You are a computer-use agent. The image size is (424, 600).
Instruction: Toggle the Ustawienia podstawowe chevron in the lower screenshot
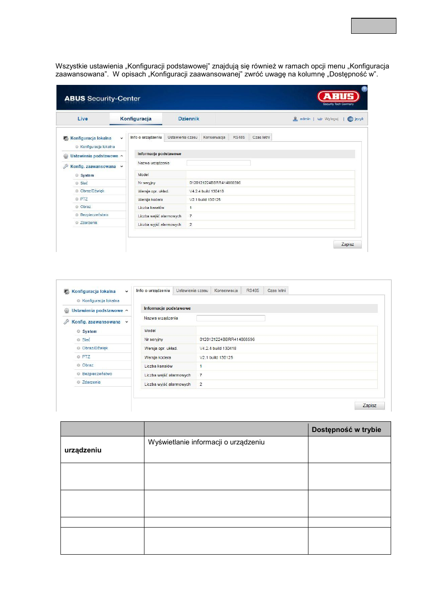coord(127,311)
